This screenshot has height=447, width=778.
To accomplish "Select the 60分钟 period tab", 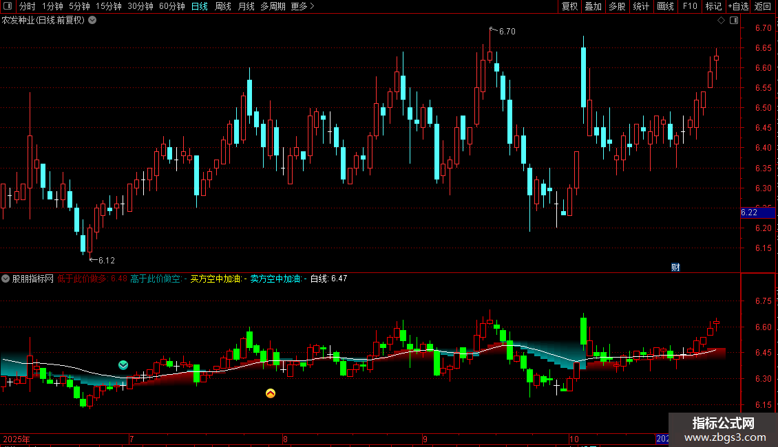I will click(x=171, y=6).
